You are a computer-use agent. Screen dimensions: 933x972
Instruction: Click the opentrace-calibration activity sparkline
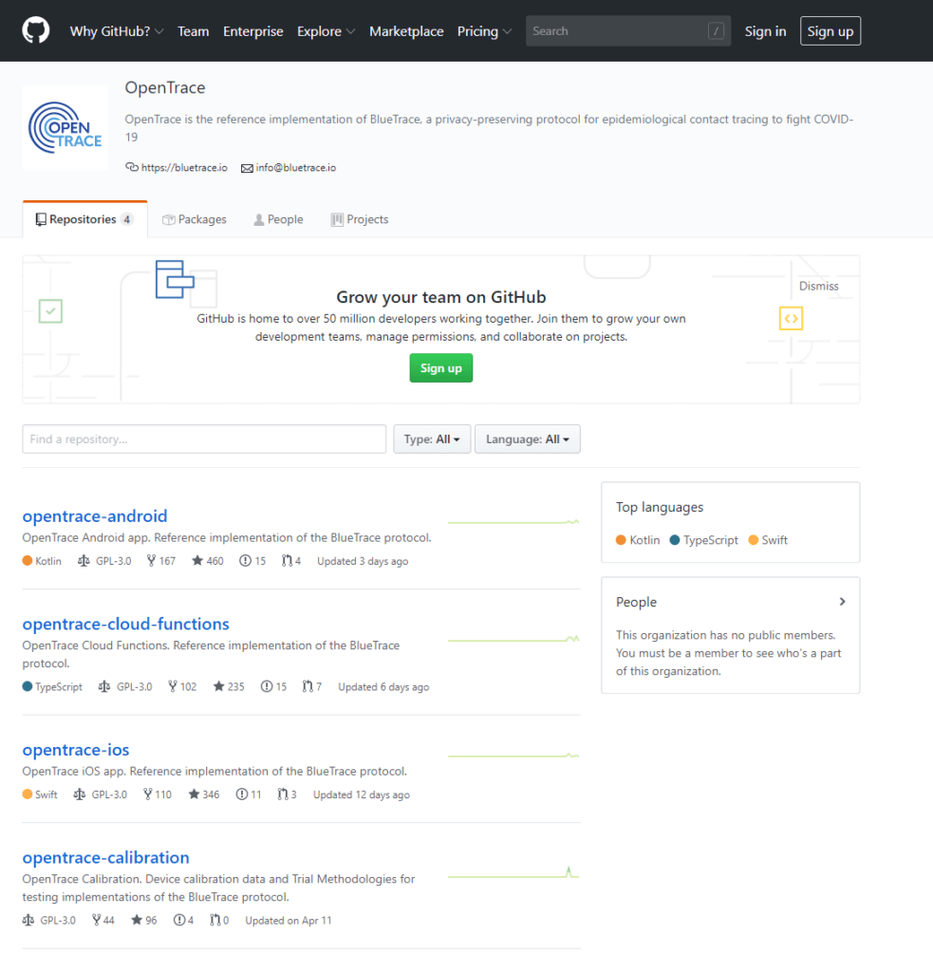tap(513, 873)
